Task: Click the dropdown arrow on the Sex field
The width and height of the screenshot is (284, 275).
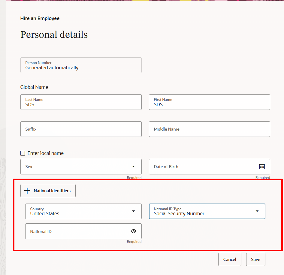Action: (x=133, y=166)
